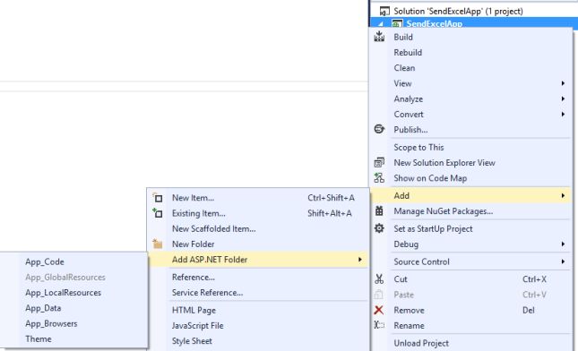The height and width of the screenshot is (351, 578).
Task: Expand the Add submenu arrow
Action: tap(563, 195)
